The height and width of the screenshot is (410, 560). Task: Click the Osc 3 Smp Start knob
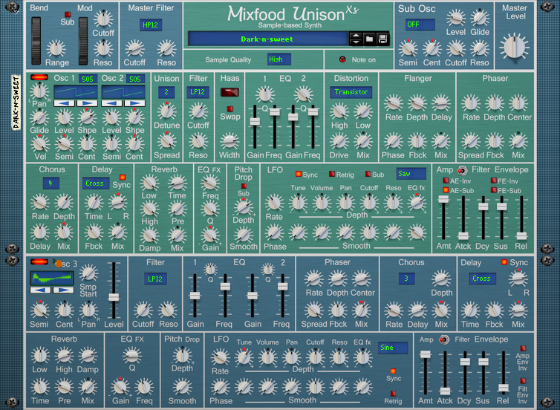click(x=88, y=273)
